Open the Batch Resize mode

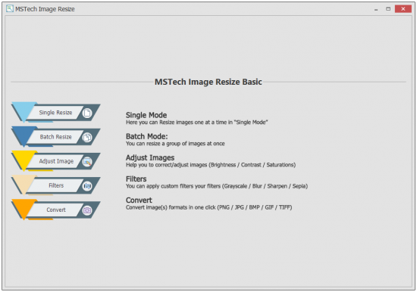[55, 137]
